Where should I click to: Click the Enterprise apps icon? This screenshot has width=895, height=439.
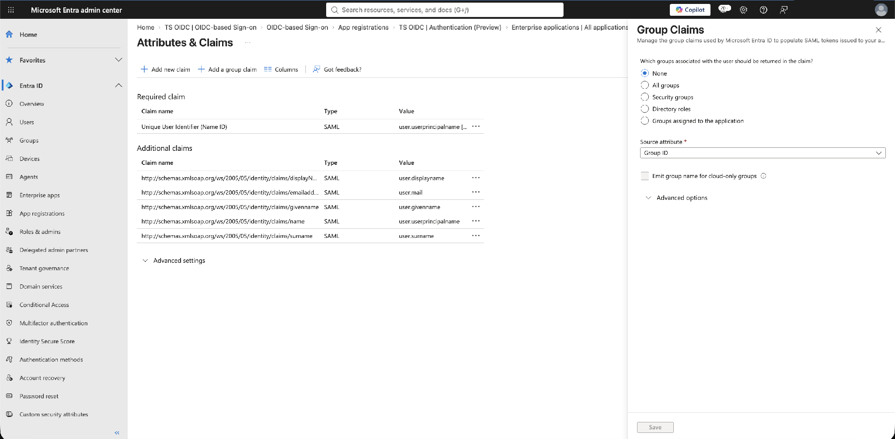point(9,195)
